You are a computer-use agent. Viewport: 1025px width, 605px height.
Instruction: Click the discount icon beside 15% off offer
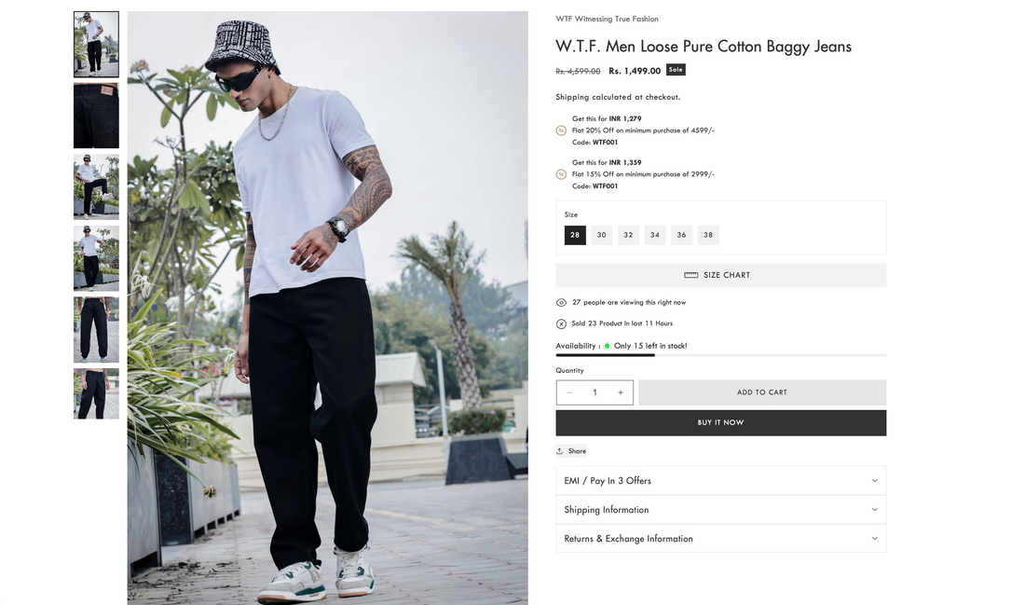(x=561, y=174)
